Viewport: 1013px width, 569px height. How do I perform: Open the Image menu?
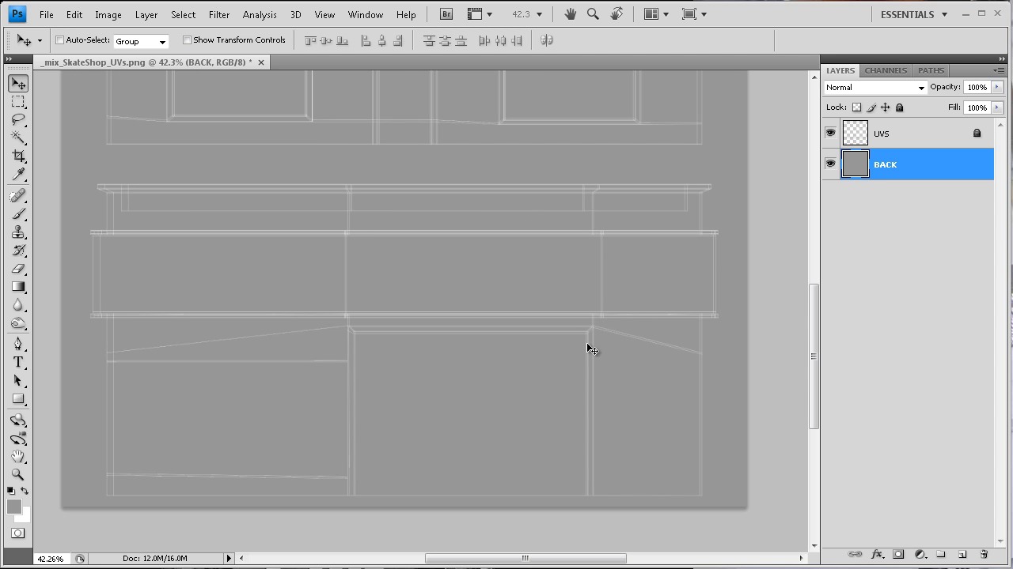click(108, 14)
